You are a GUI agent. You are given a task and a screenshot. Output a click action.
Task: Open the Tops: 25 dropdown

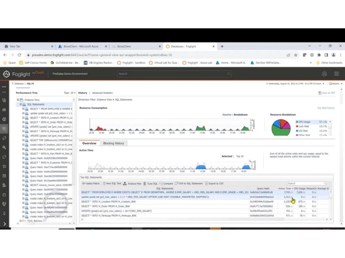(70, 93)
